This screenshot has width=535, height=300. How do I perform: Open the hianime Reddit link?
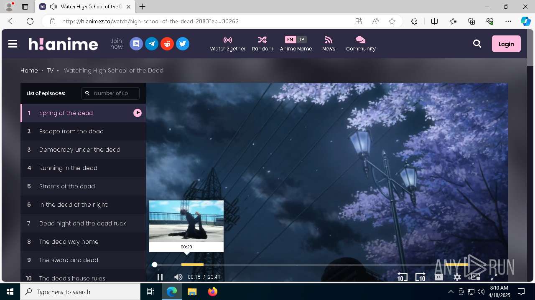[167, 44]
